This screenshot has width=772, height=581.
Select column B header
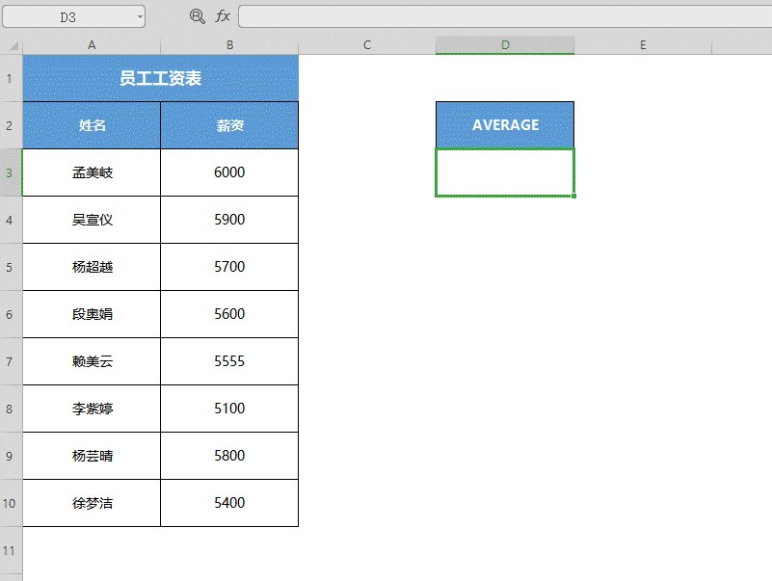tap(229, 45)
